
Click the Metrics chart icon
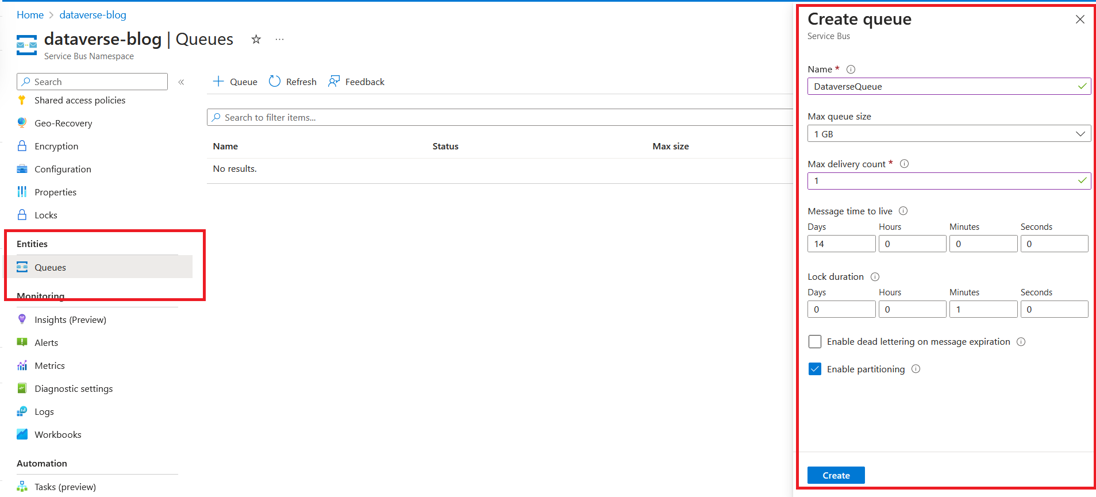[22, 365]
